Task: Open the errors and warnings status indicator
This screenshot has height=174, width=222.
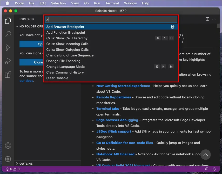Action: tap(13, 169)
